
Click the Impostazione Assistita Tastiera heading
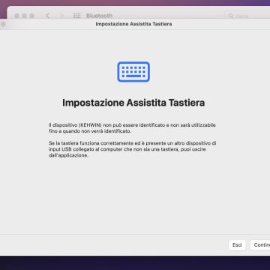[133, 103]
